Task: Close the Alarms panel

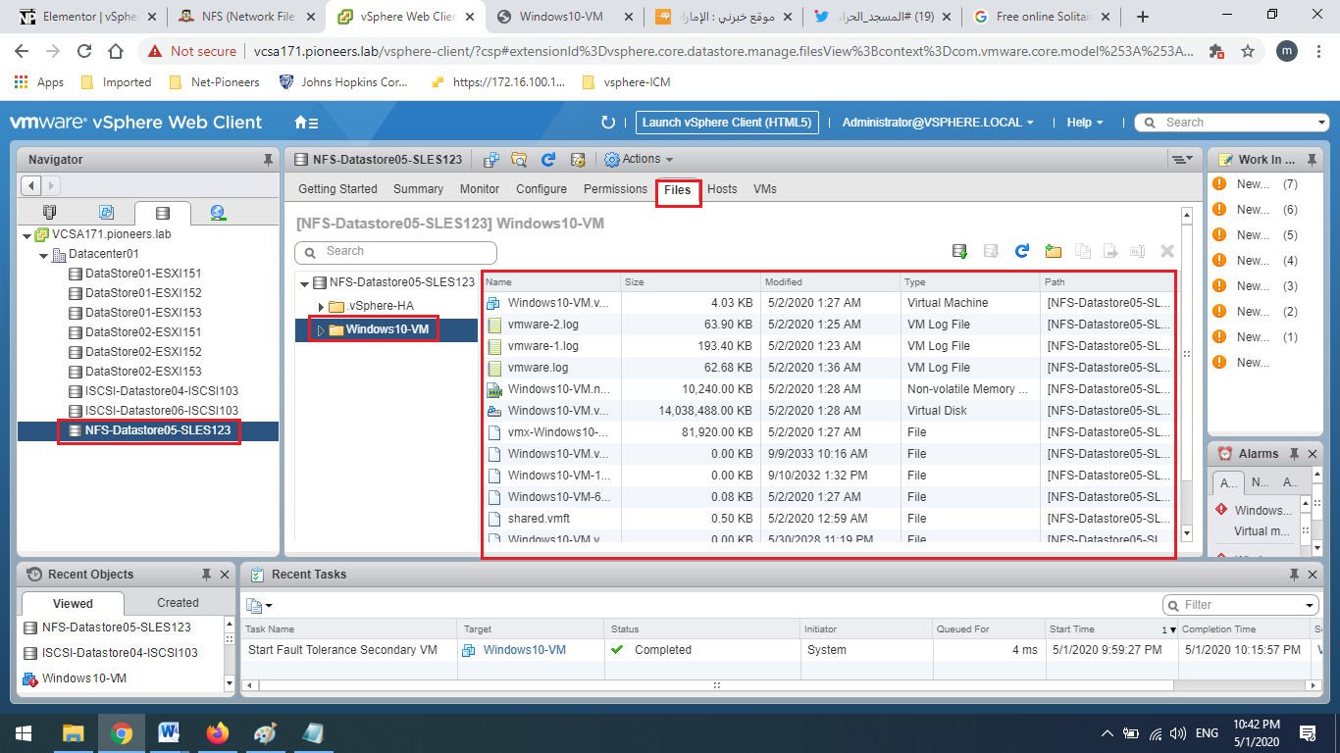Action: pyautogui.click(x=1313, y=453)
